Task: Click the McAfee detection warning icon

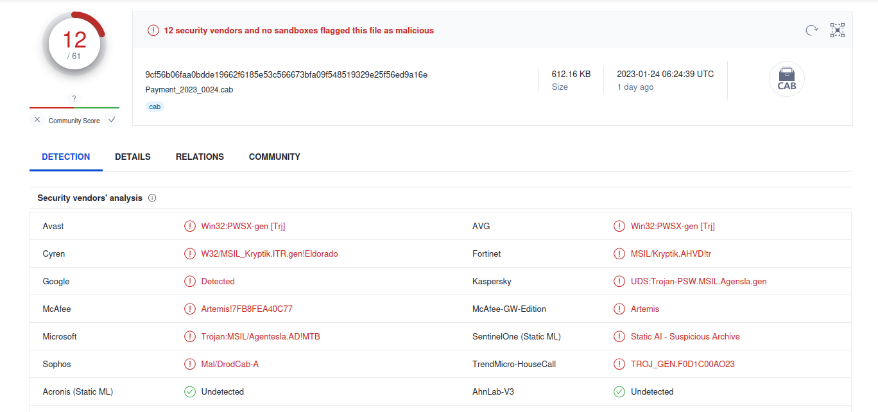Action: (x=190, y=309)
